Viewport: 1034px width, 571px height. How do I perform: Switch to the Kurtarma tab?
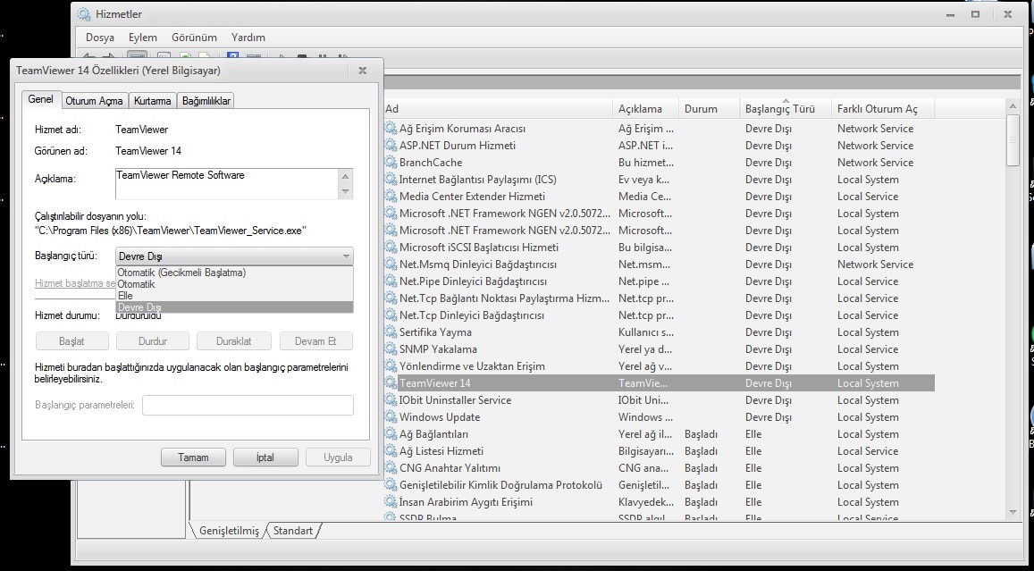click(152, 101)
